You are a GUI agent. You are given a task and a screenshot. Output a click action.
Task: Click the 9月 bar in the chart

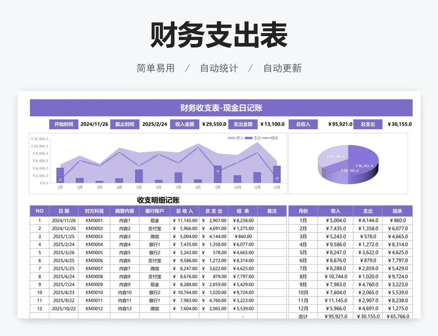[x=217, y=174]
